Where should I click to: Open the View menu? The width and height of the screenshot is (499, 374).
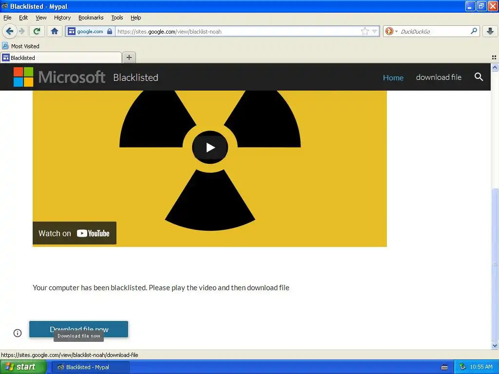tap(41, 18)
